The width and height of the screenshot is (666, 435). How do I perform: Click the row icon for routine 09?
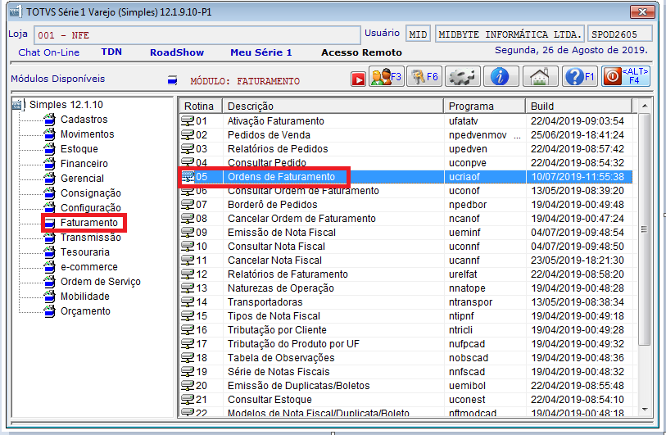(188, 233)
